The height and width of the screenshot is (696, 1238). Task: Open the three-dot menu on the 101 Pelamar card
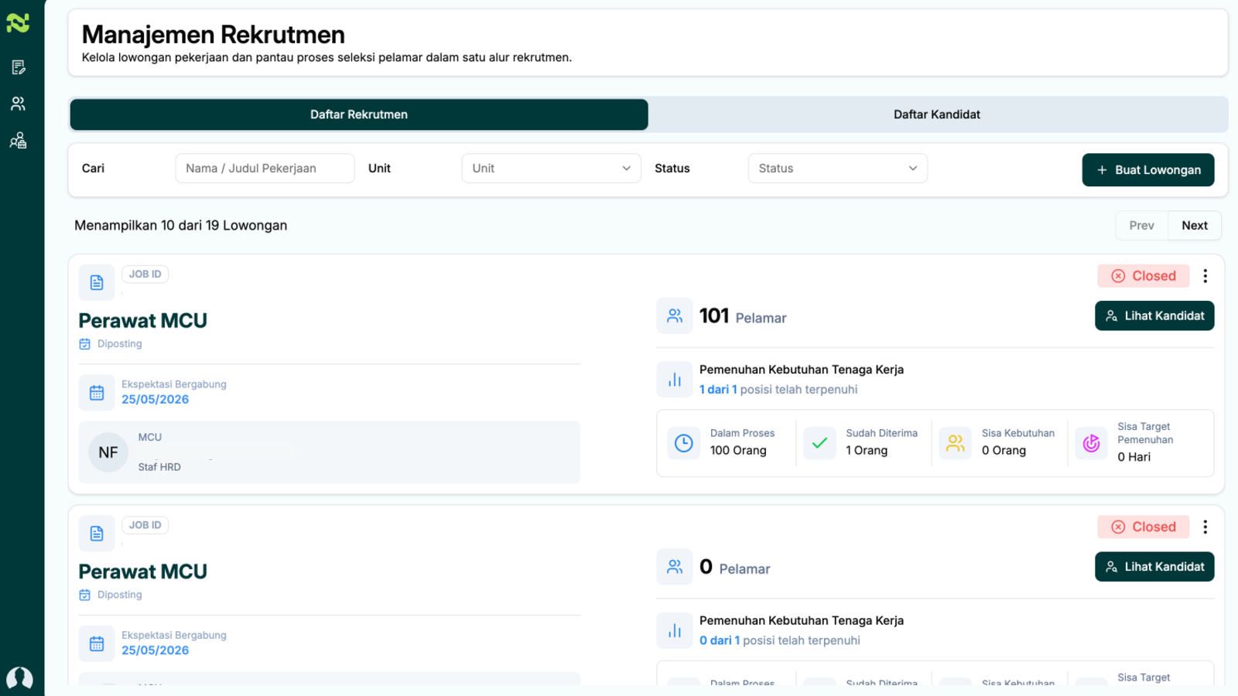coord(1205,276)
